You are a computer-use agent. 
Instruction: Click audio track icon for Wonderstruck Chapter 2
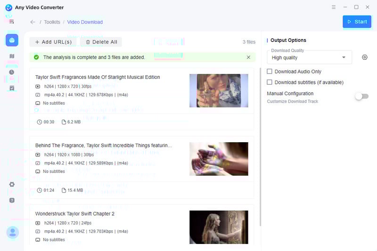point(38,232)
